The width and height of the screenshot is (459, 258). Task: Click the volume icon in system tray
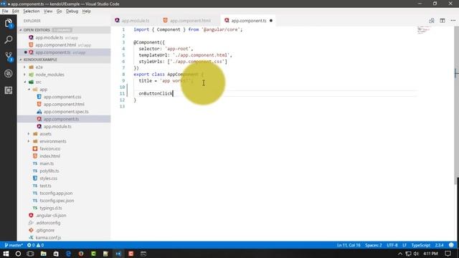416,254
